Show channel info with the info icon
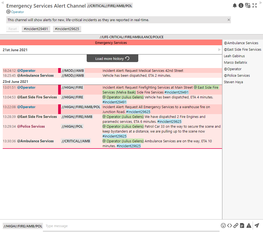The image size is (263, 232). pyautogui.click(x=241, y=5)
